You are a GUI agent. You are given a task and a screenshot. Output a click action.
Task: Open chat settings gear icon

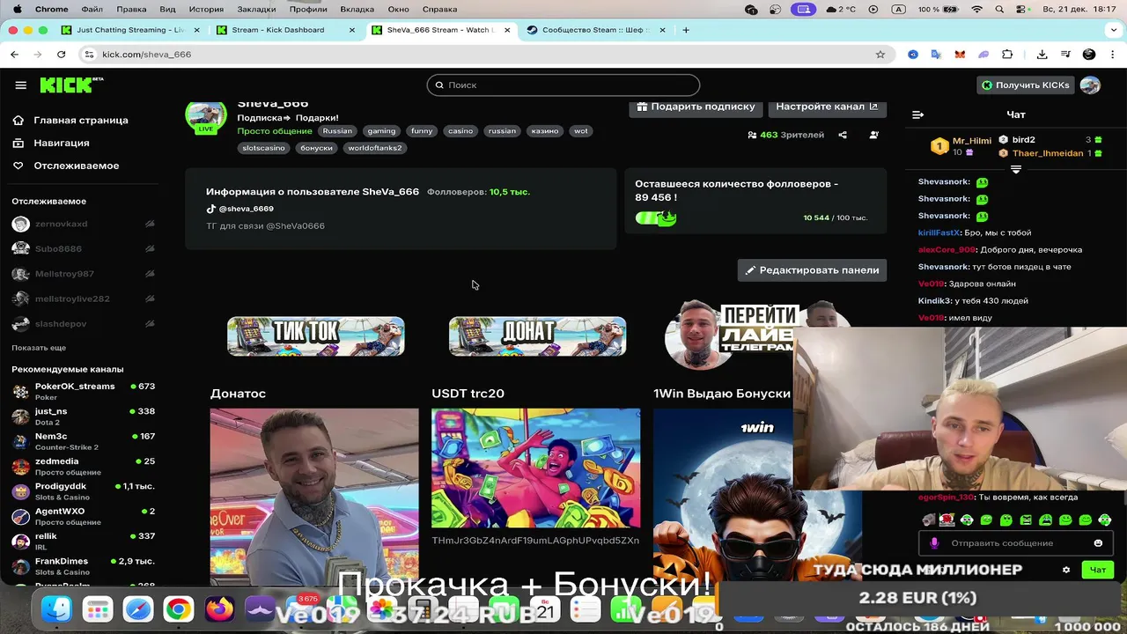(1066, 570)
